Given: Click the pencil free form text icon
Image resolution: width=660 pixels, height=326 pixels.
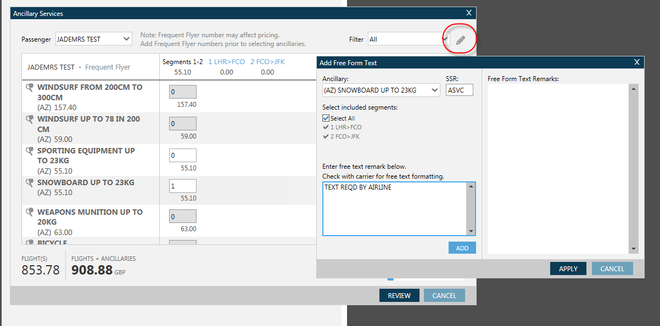Looking at the screenshot, I should tap(460, 40).
